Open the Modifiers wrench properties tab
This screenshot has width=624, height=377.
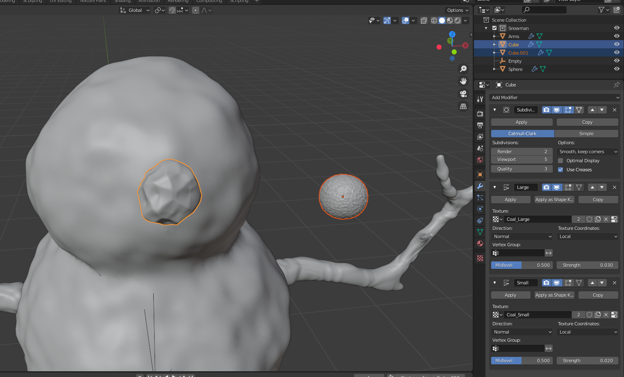(480, 186)
